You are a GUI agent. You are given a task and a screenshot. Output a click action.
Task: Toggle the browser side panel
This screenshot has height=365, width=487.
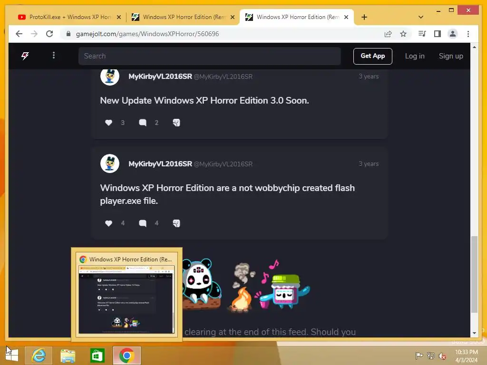pos(438,34)
